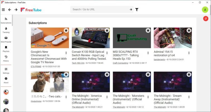This screenshot has width=211, height=112.
Task: Open the mugumogu channel link
Action: (x=36, y=101)
